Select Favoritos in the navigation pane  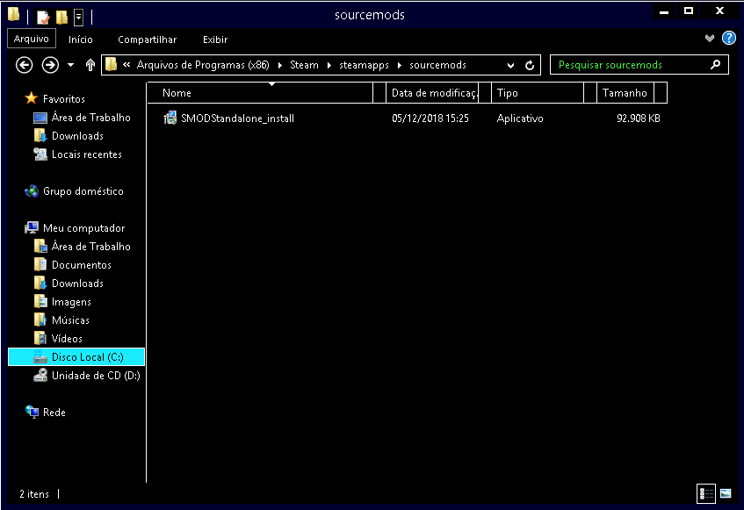point(63,98)
